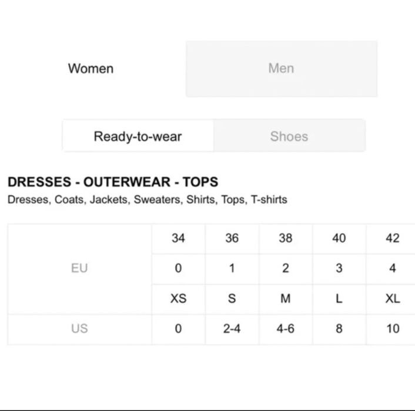This screenshot has width=415, height=411.
Task: Click US size 8 cell
Action: pyautogui.click(x=339, y=329)
